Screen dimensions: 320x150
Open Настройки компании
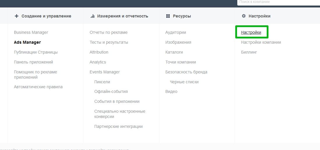pos(261,42)
